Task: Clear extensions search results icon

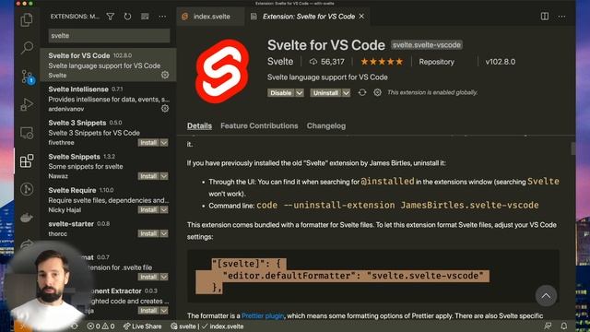Action: pyautogui.click(x=145, y=17)
